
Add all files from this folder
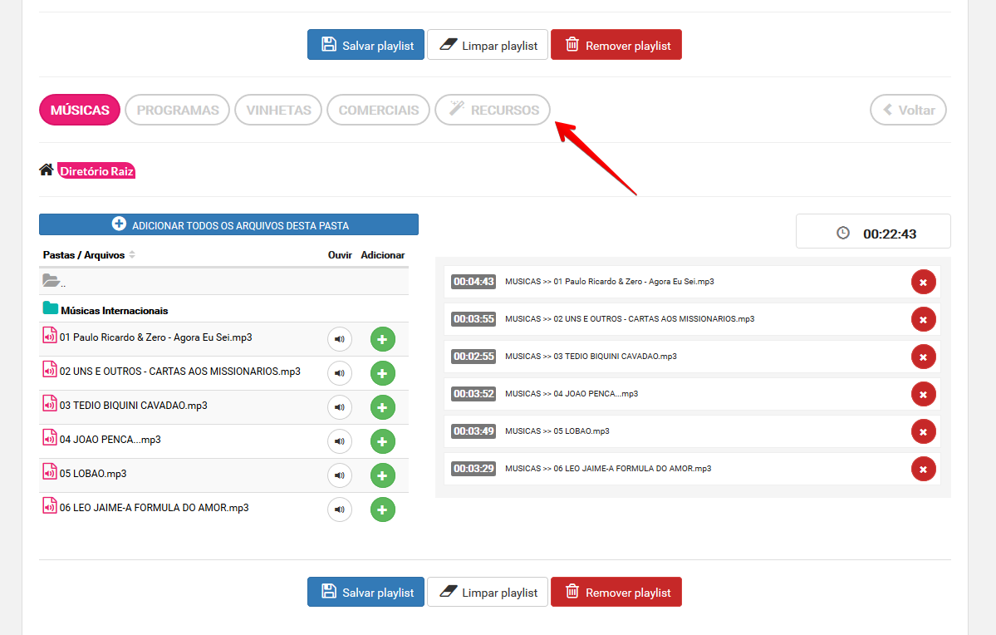pos(228,224)
